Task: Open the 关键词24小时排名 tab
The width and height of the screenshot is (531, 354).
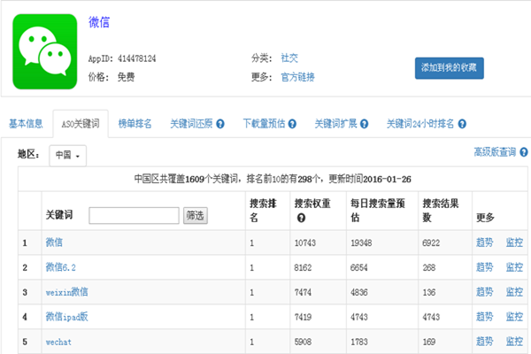Action: point(420,124)
